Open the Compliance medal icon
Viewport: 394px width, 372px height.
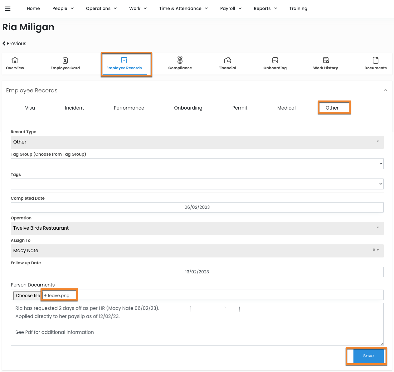point(180,60)
